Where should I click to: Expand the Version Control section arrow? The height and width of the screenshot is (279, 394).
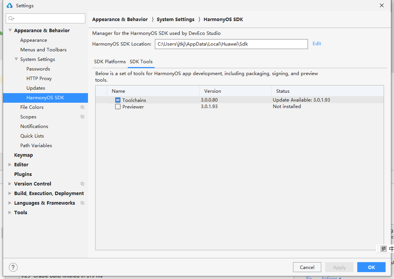click(x=10, y=184)
